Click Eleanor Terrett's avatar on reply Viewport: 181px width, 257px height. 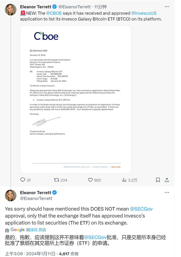11,195
